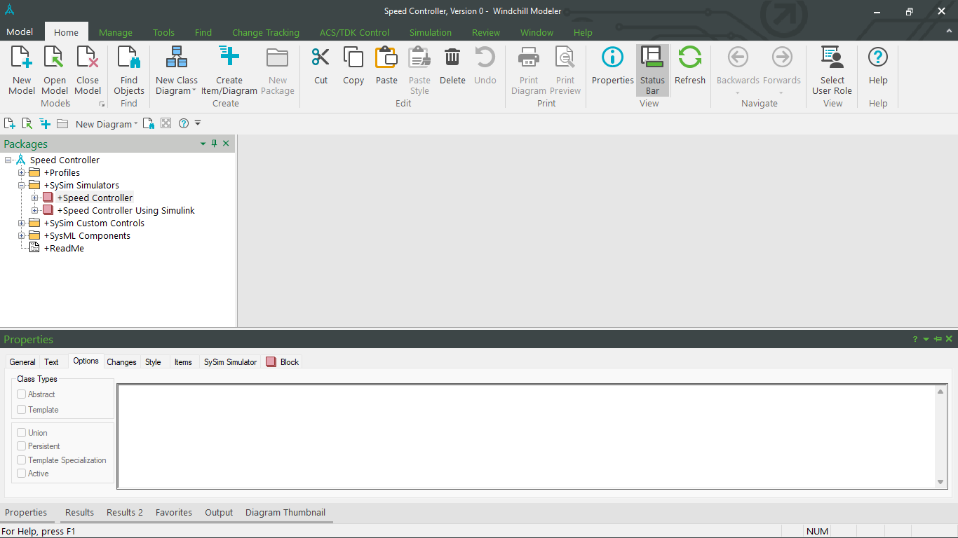Screen dimensions: 958x538
Task: Select the Find Objects icon
Action: click(128, 70)
